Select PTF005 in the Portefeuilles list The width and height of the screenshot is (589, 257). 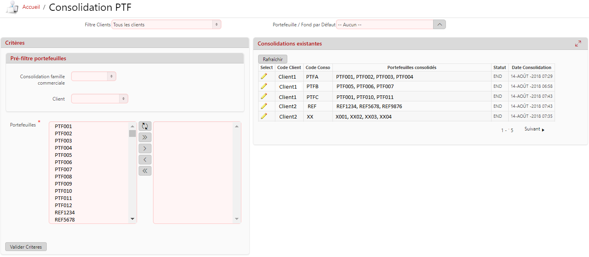(x=64, y=155)
